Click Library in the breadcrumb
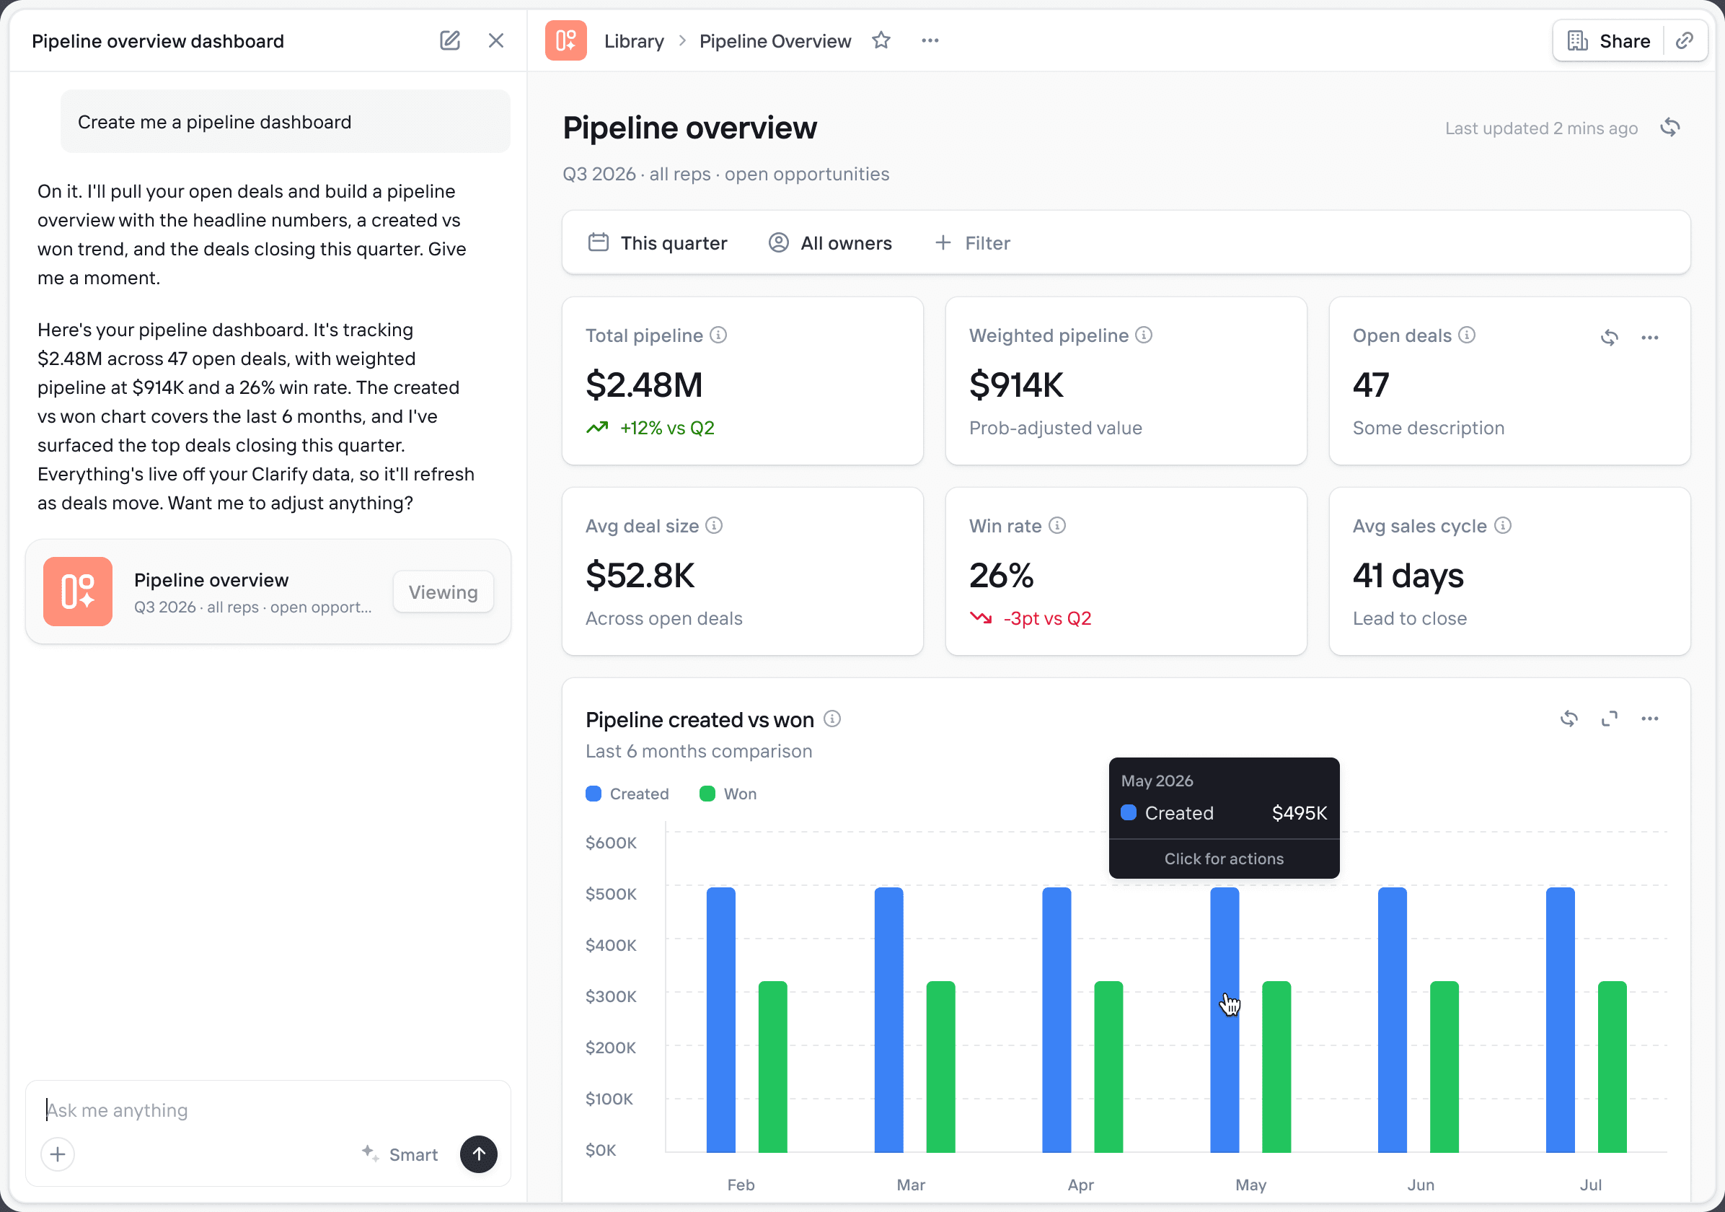The image size is (1725, 1212). 634,40
